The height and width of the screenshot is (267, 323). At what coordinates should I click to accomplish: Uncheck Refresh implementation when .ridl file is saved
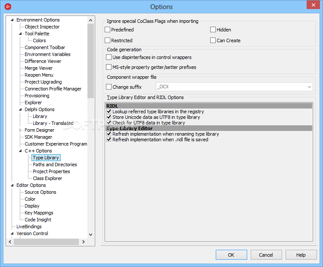click(109, 140)
